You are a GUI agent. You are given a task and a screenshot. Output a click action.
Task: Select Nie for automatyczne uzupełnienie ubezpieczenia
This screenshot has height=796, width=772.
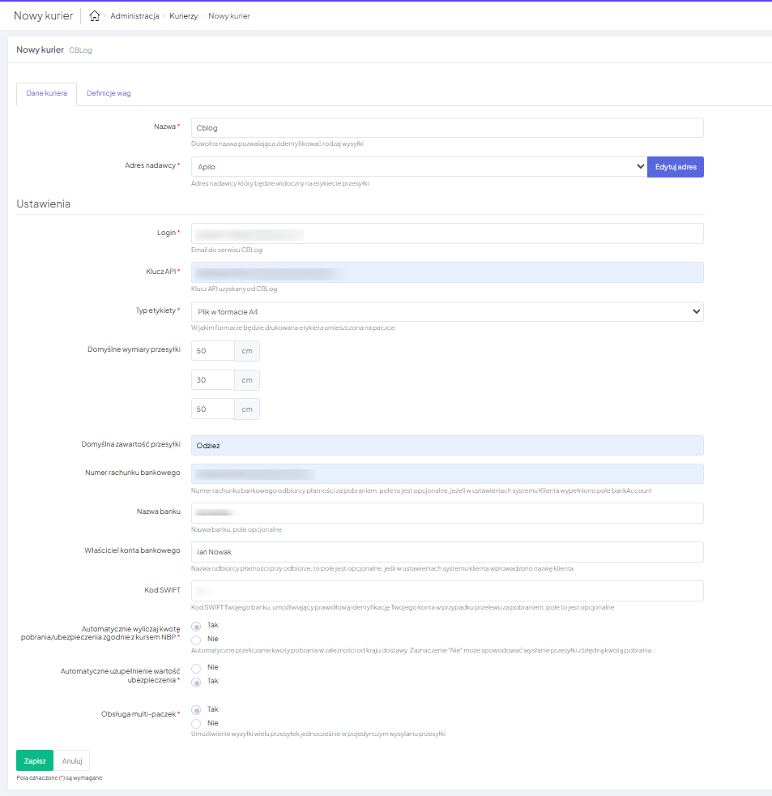[196, 668]
